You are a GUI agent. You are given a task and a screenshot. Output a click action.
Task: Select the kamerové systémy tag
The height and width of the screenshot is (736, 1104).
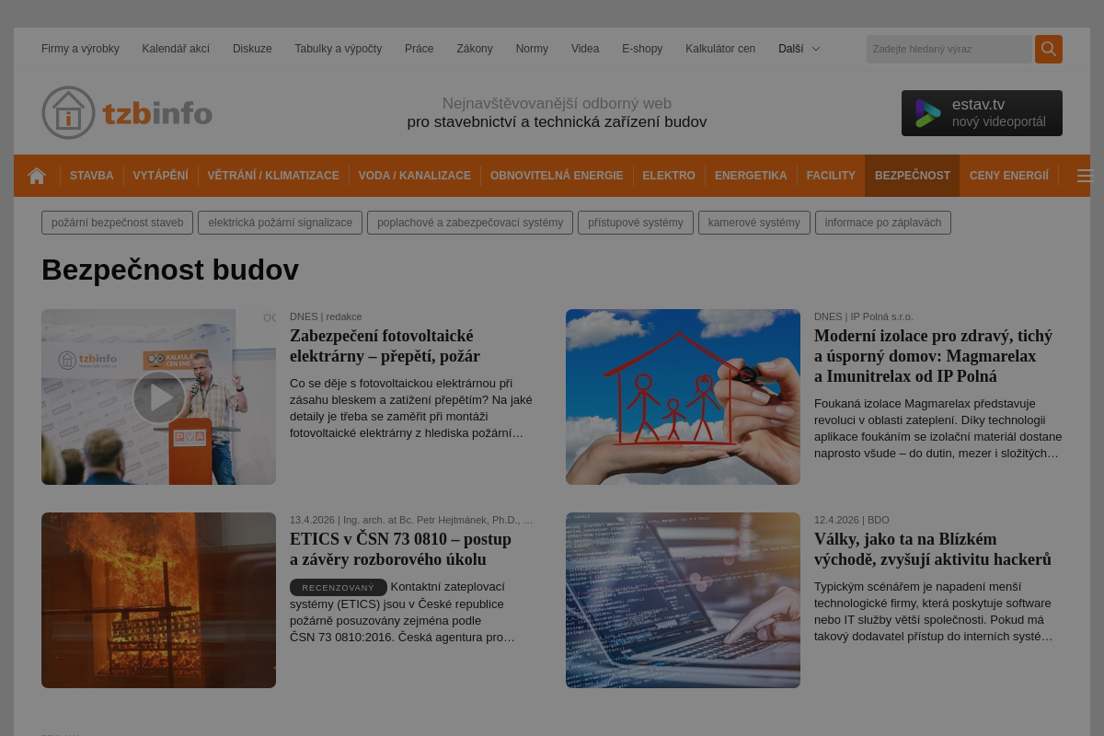point(753,223)
